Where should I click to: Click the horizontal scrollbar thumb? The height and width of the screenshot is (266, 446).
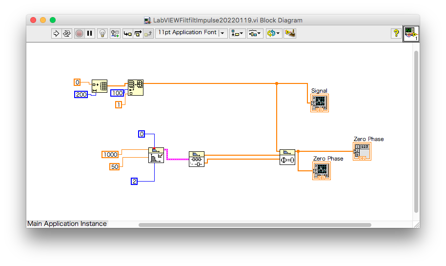pyautogui.click(x=255, y=225)
